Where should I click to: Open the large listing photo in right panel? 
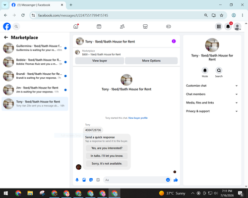pyautogui.click(x=212, y=45)
